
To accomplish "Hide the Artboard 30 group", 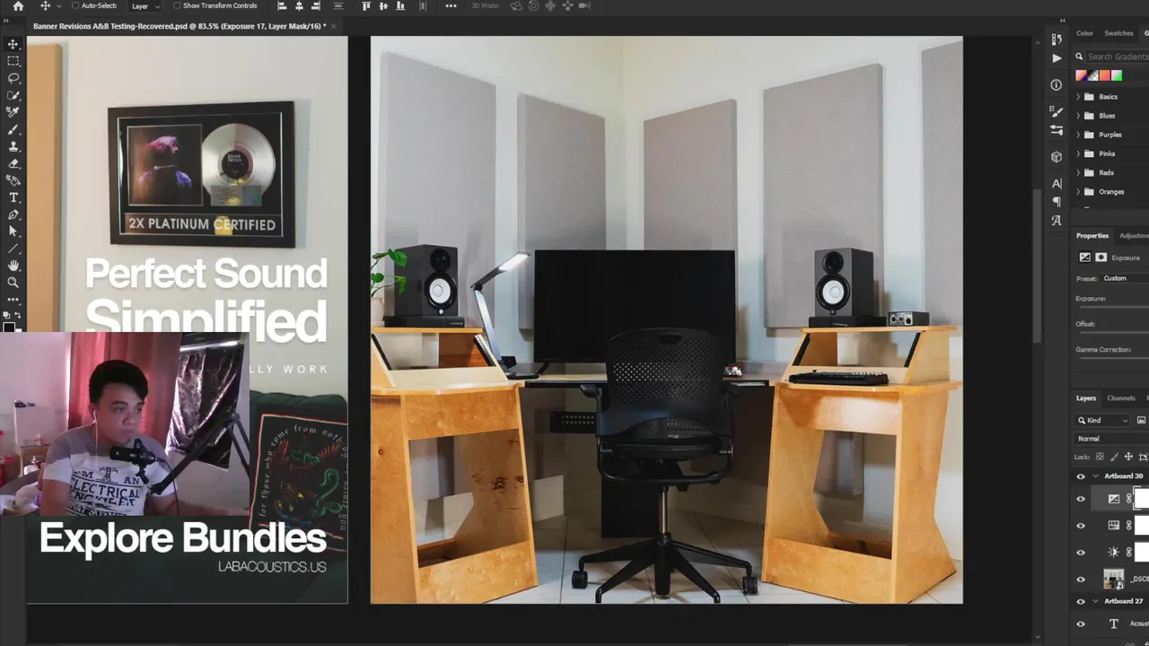I will click(x=1081, y=476).
